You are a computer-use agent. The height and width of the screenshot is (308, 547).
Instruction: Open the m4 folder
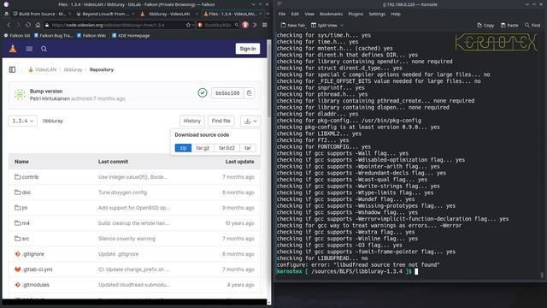[x=26, y=223]
